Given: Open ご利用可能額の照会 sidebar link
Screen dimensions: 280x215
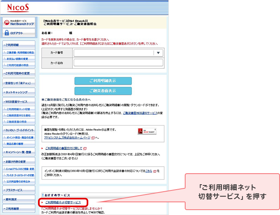Looking at the screenshot, I should 19,65.
